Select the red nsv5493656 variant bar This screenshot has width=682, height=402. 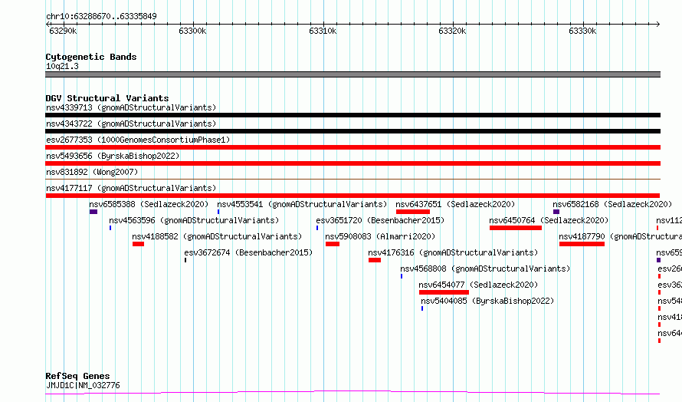(352, 163)
